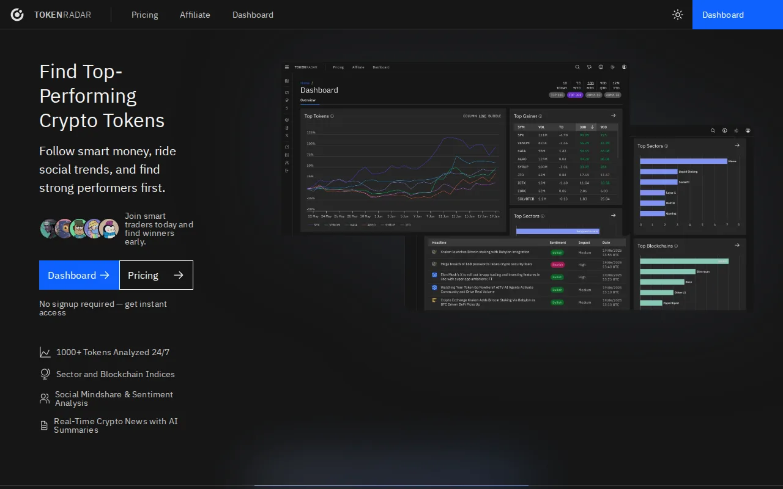Click the line chart icon beside Tokens Analyzed
The height and width of the screenshot is (489, 783).
coord(45,352)
